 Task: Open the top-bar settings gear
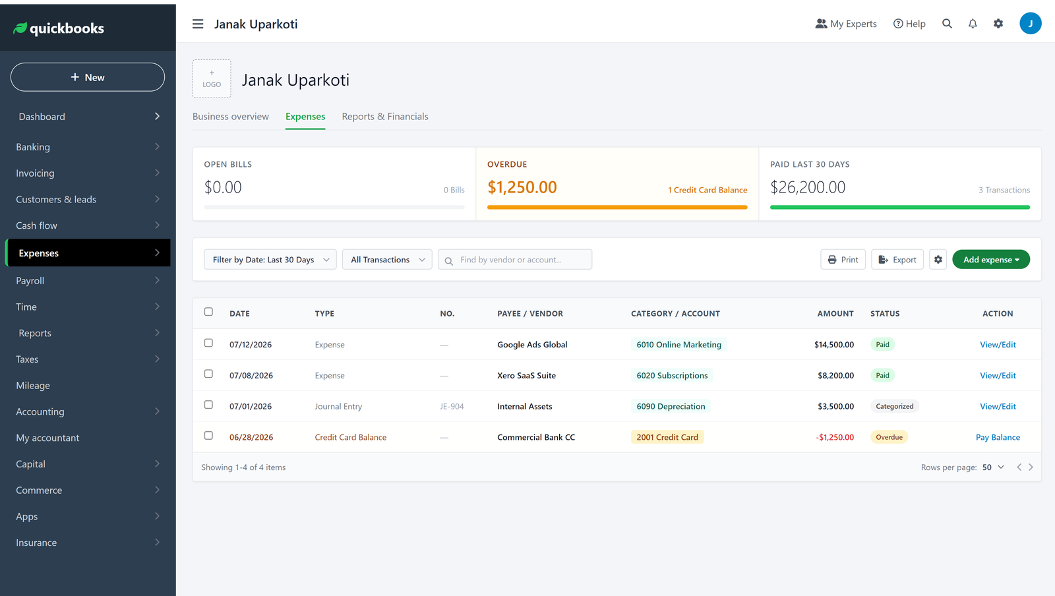998,24
